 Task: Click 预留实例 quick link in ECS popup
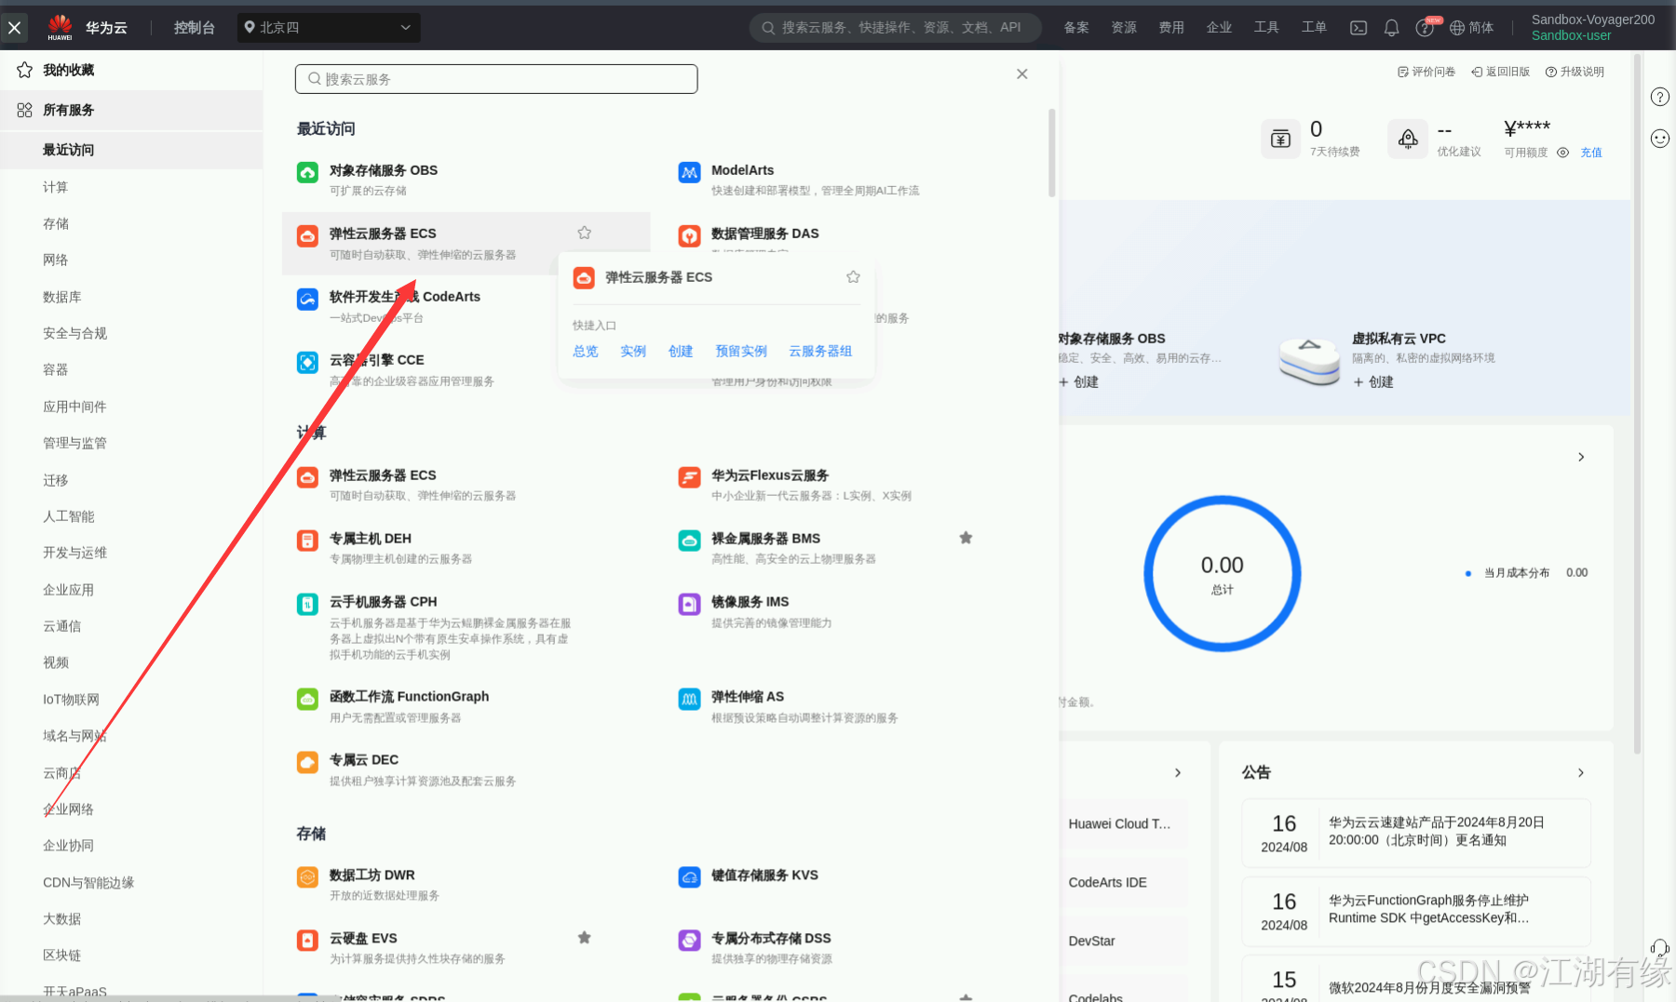[x=741, y=351]
